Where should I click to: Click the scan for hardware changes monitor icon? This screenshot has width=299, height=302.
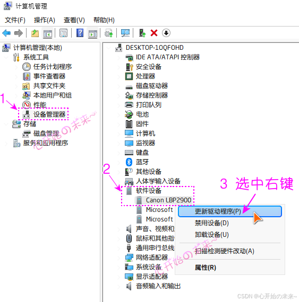pyautogui.click(x=125, y=33)
